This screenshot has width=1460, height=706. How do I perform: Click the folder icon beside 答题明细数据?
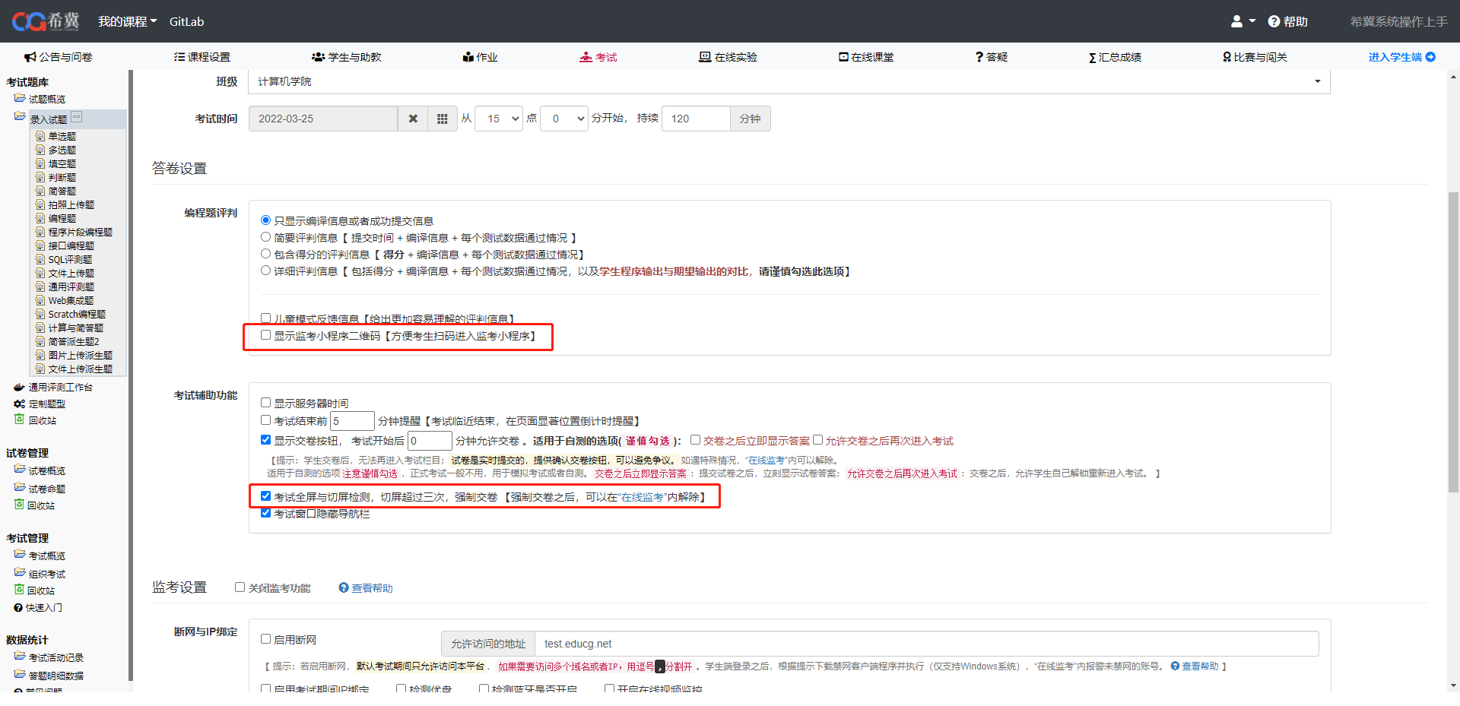(20, 675)
